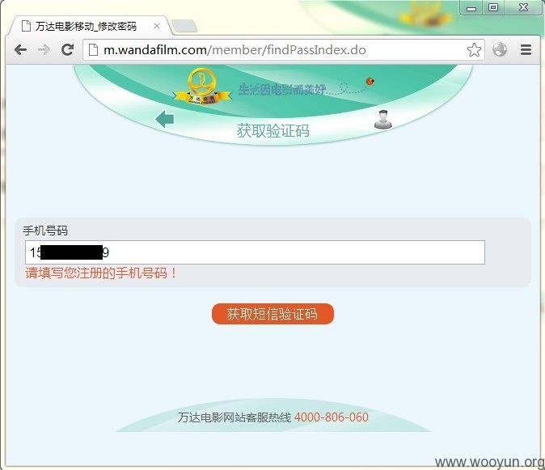Maximize the browser window

[493, 7]
